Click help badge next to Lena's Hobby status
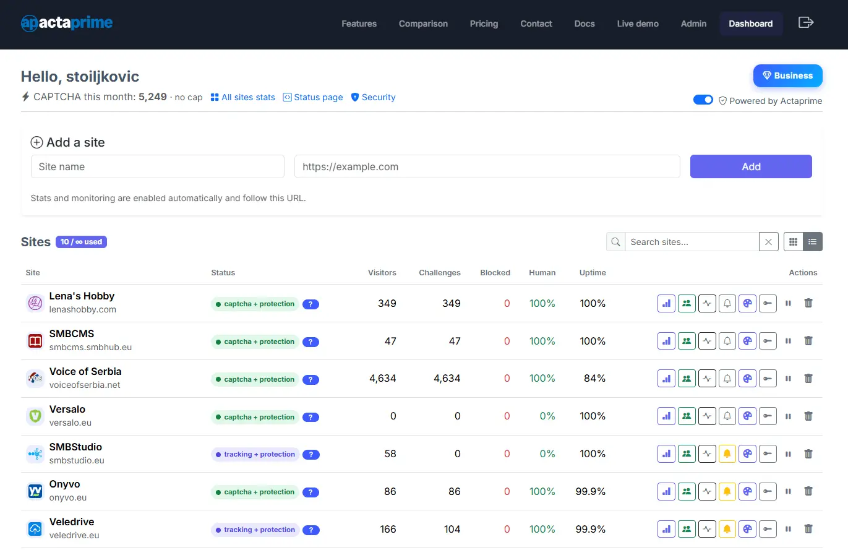The image size is (848, 550). (311, 304)
